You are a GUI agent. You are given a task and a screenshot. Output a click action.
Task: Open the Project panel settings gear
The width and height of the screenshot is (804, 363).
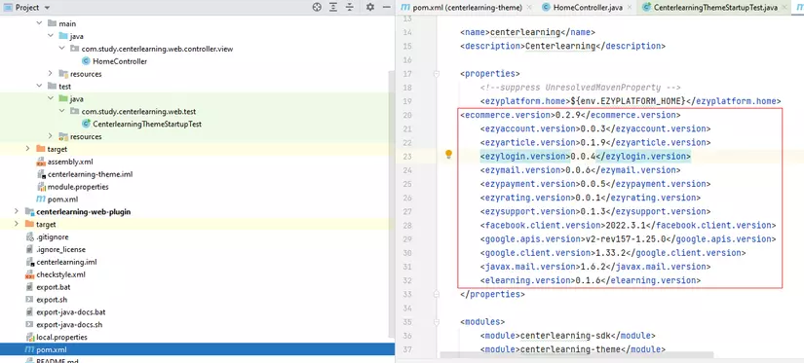pos(370,7)
